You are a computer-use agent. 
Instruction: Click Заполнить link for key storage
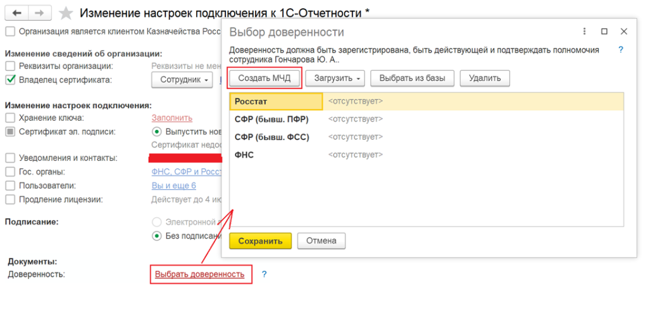tap(172, 118)
